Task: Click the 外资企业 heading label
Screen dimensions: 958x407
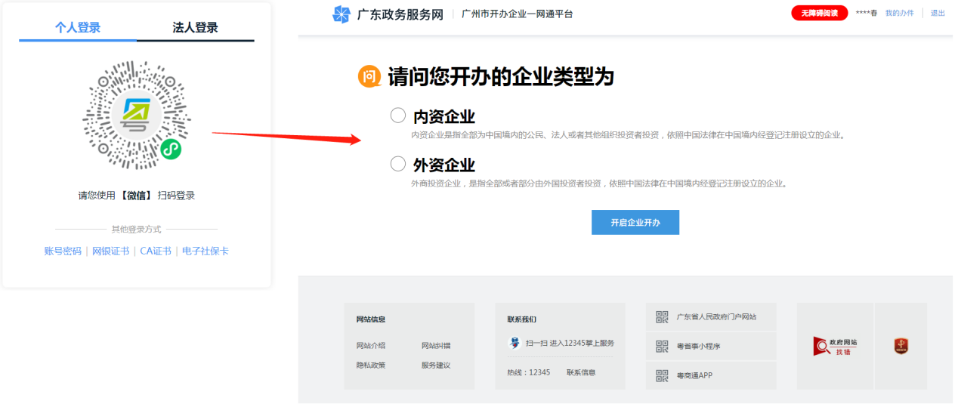Action: (x=444, y=165)
